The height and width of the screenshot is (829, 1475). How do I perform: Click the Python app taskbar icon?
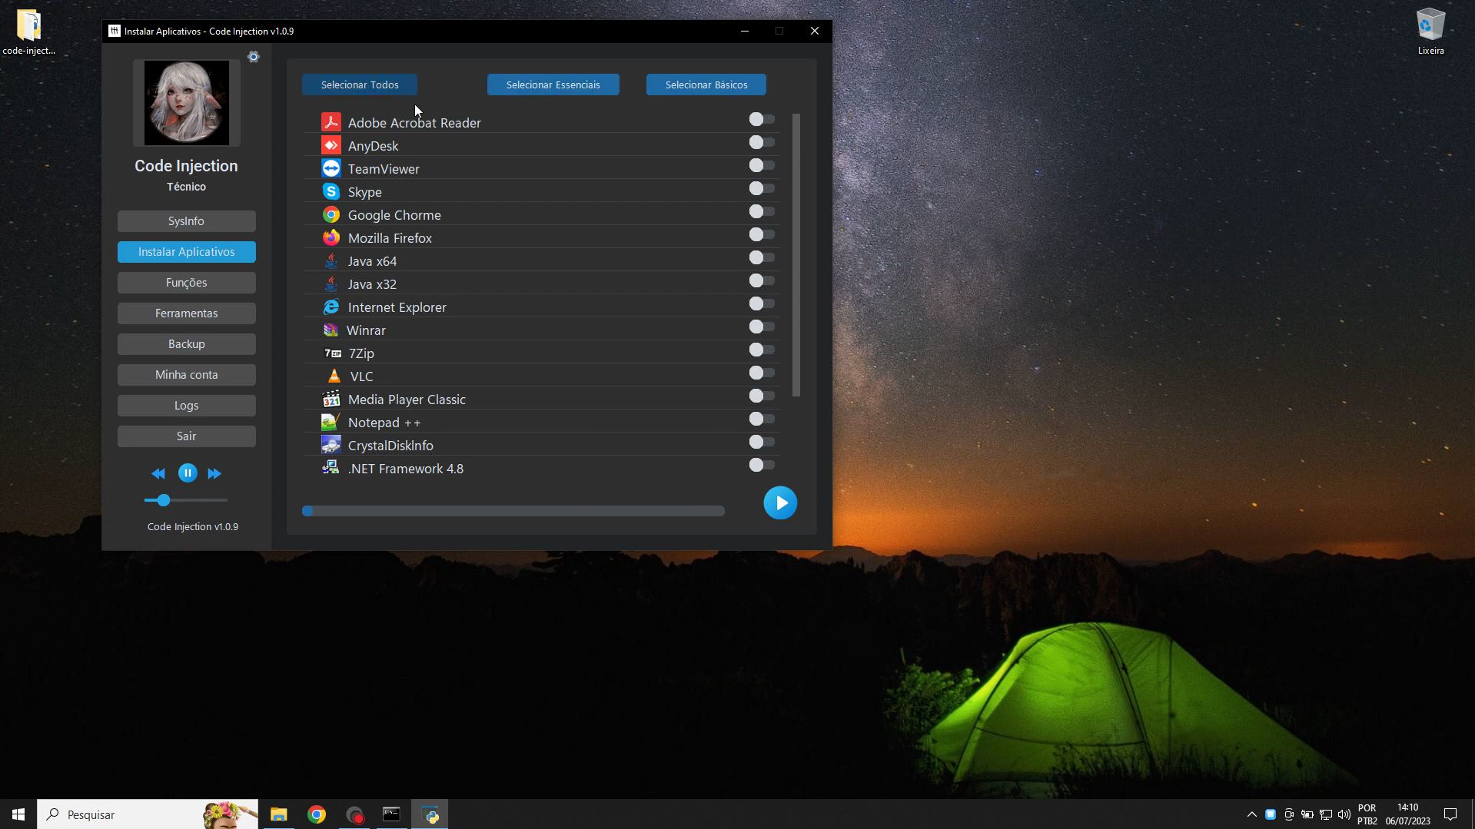[430, 814]
